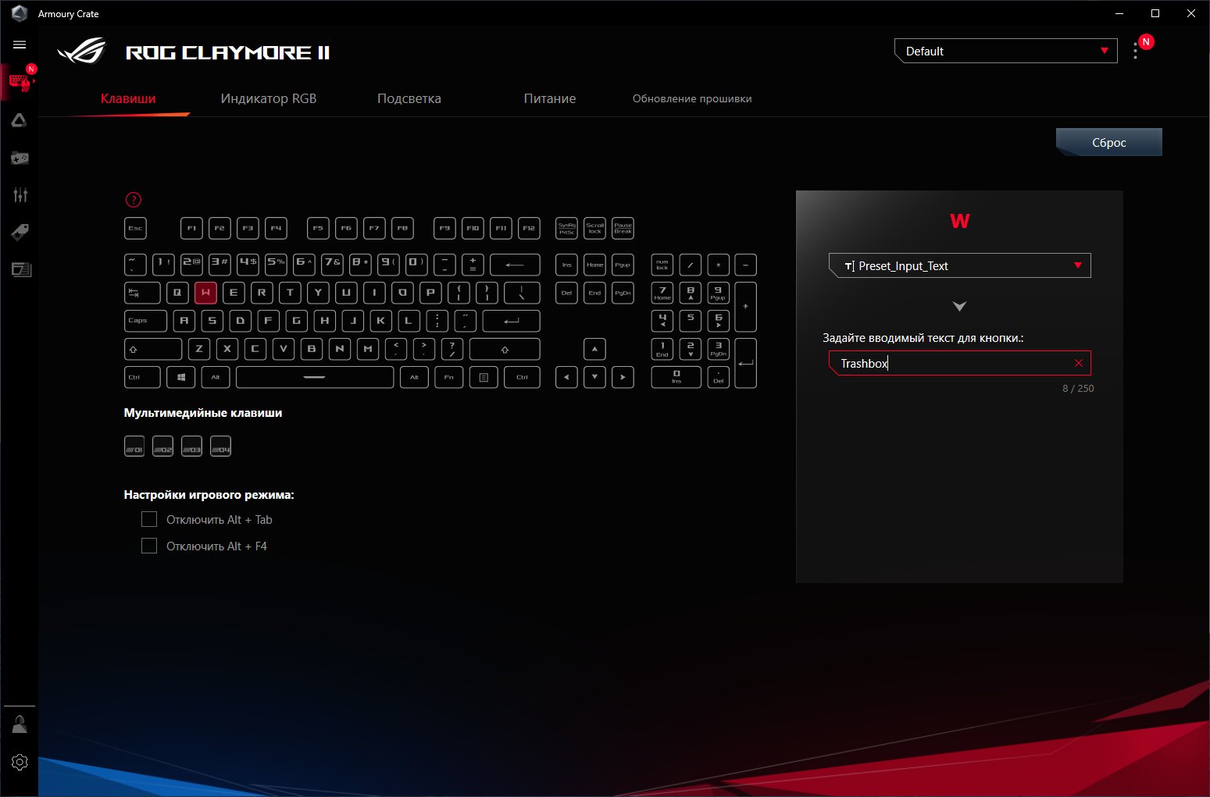Screen dimensions: 1210x797
Task: Select the left Shift key on the layout
Action: pos(153,349)
